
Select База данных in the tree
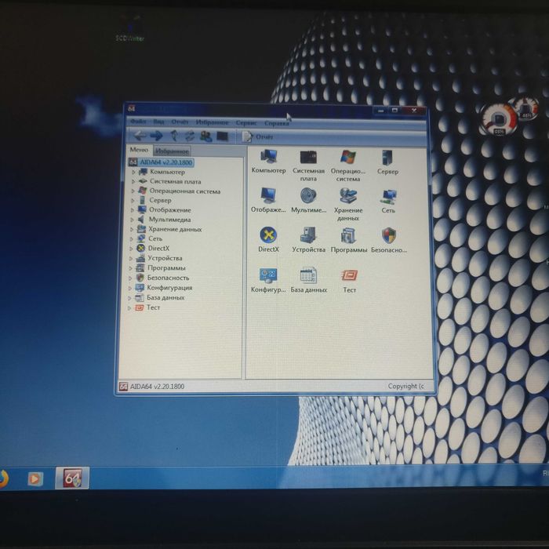(x=165, y=297)
